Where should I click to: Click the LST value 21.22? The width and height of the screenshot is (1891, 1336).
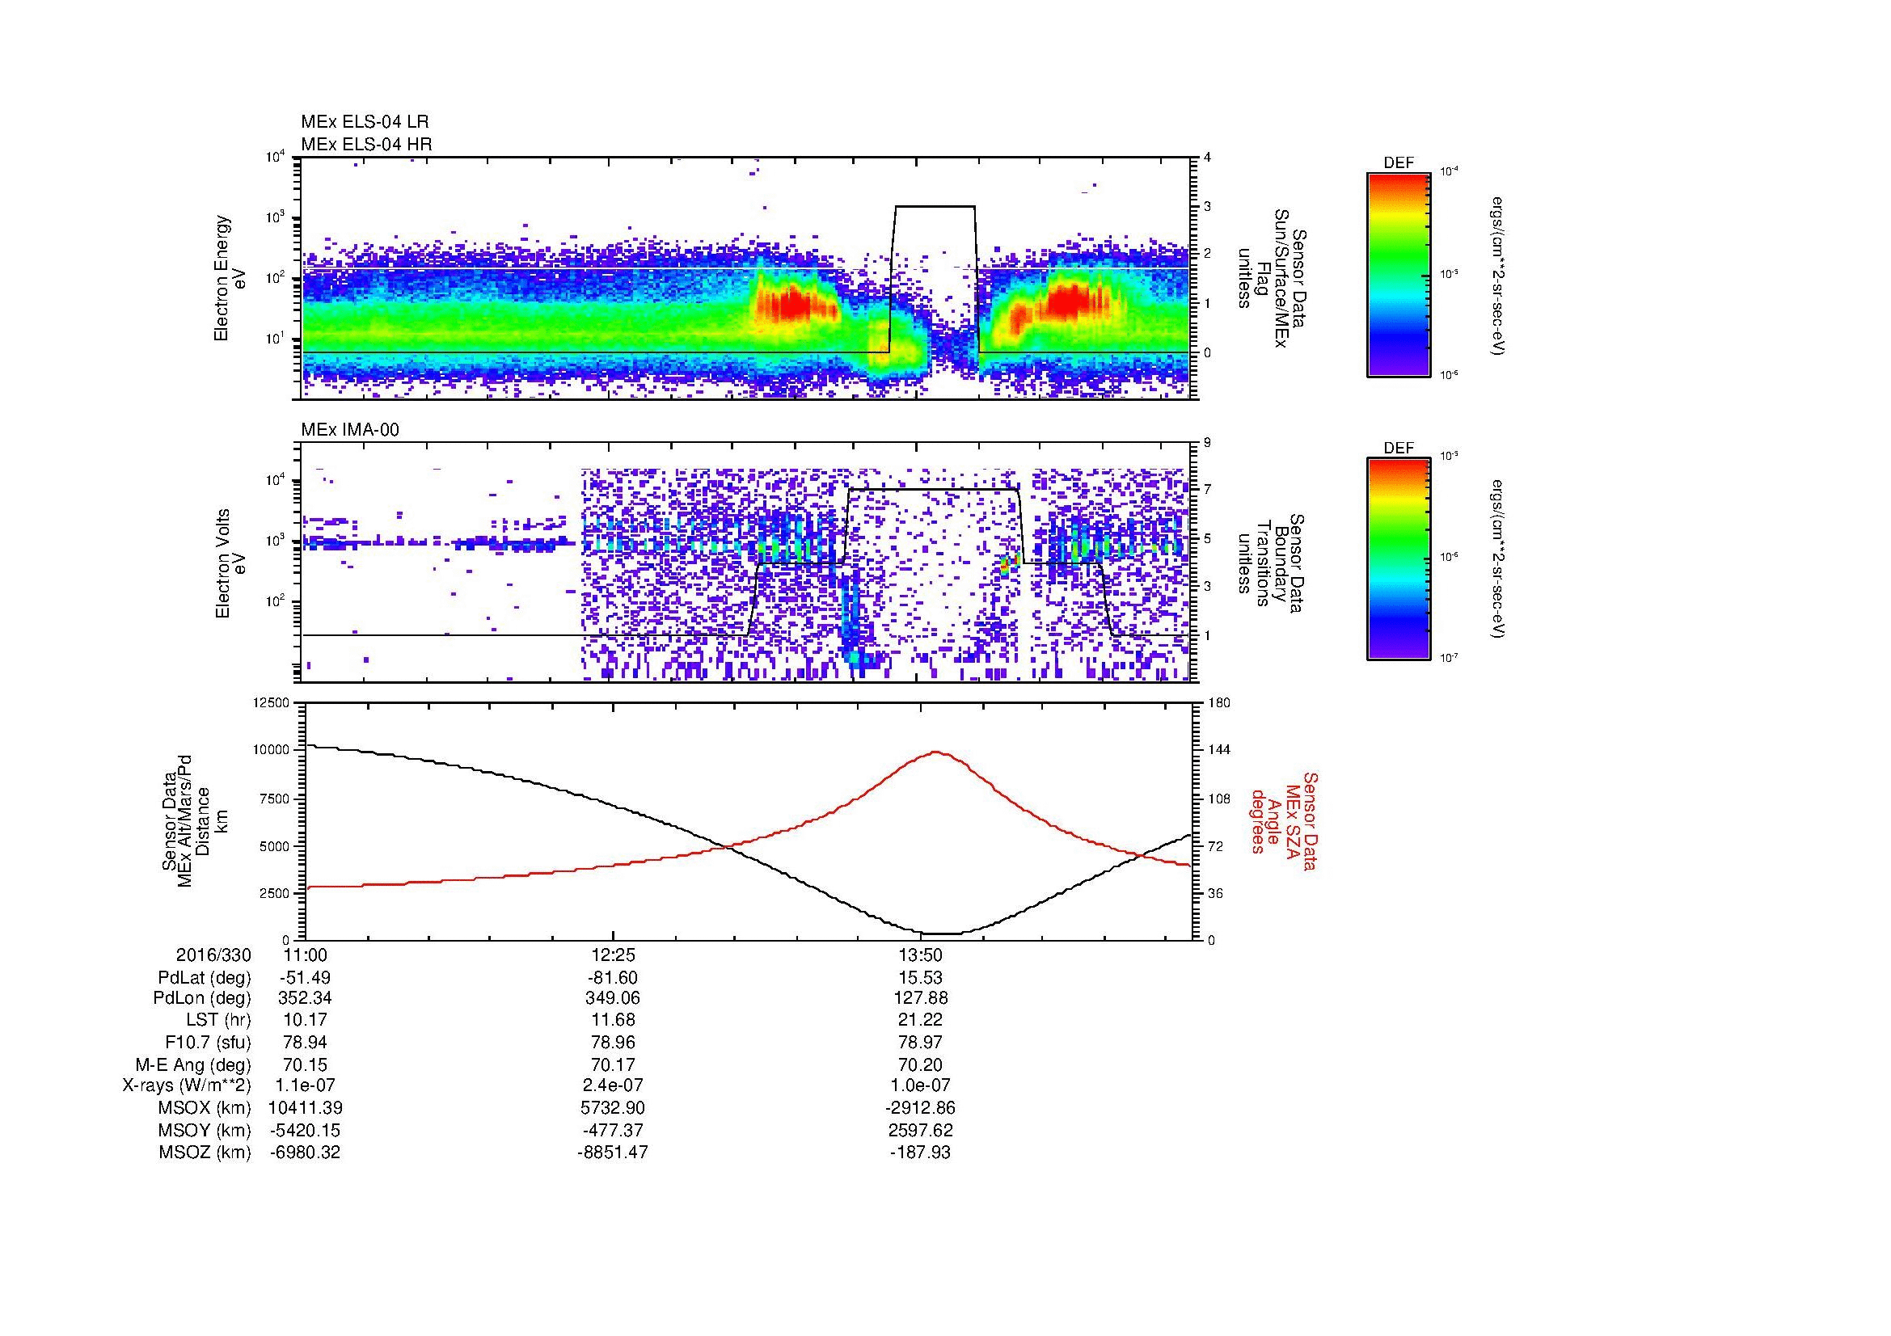coord(920,1020)
